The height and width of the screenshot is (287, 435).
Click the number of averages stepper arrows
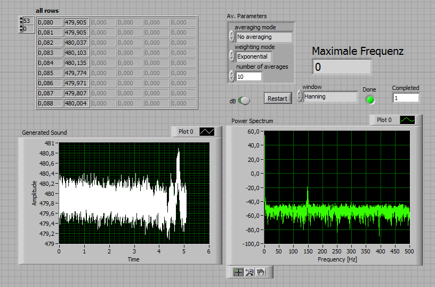(231, 76)
